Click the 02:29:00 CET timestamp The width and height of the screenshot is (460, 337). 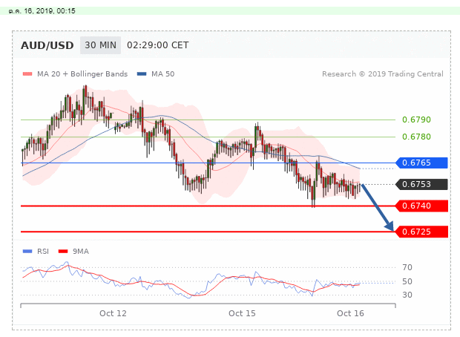tap(157, 45)
